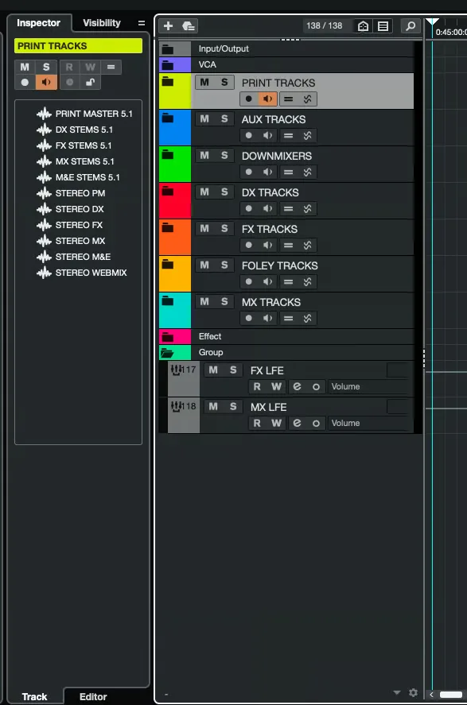Open the track presets icon beside Add Track
The height and width of the screenshot is (705, 467).
coord(189,25)
